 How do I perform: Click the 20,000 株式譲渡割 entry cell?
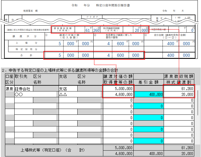(179, 94)
